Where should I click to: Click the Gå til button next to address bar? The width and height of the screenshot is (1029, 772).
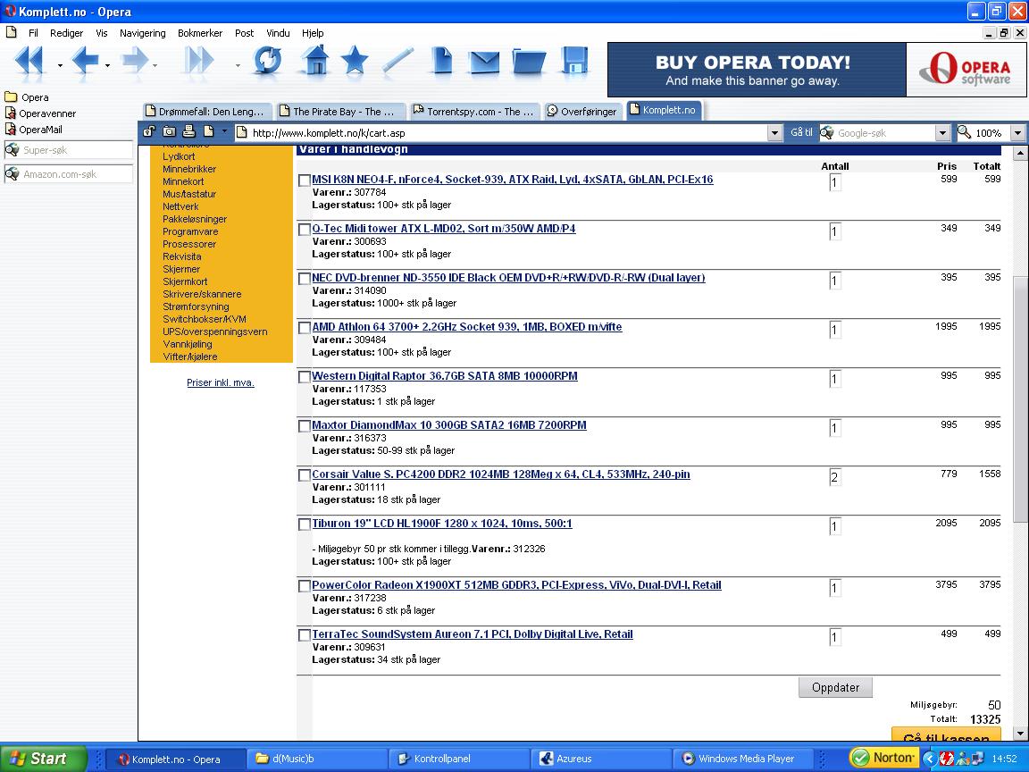801,132
